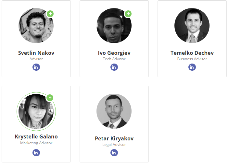Click the Legal Advisor subtitle
Viewport: 229px width, 166px height.
114,145
